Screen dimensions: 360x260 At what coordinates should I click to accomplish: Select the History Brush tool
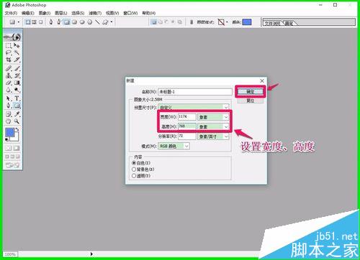[x=17, y=76]
